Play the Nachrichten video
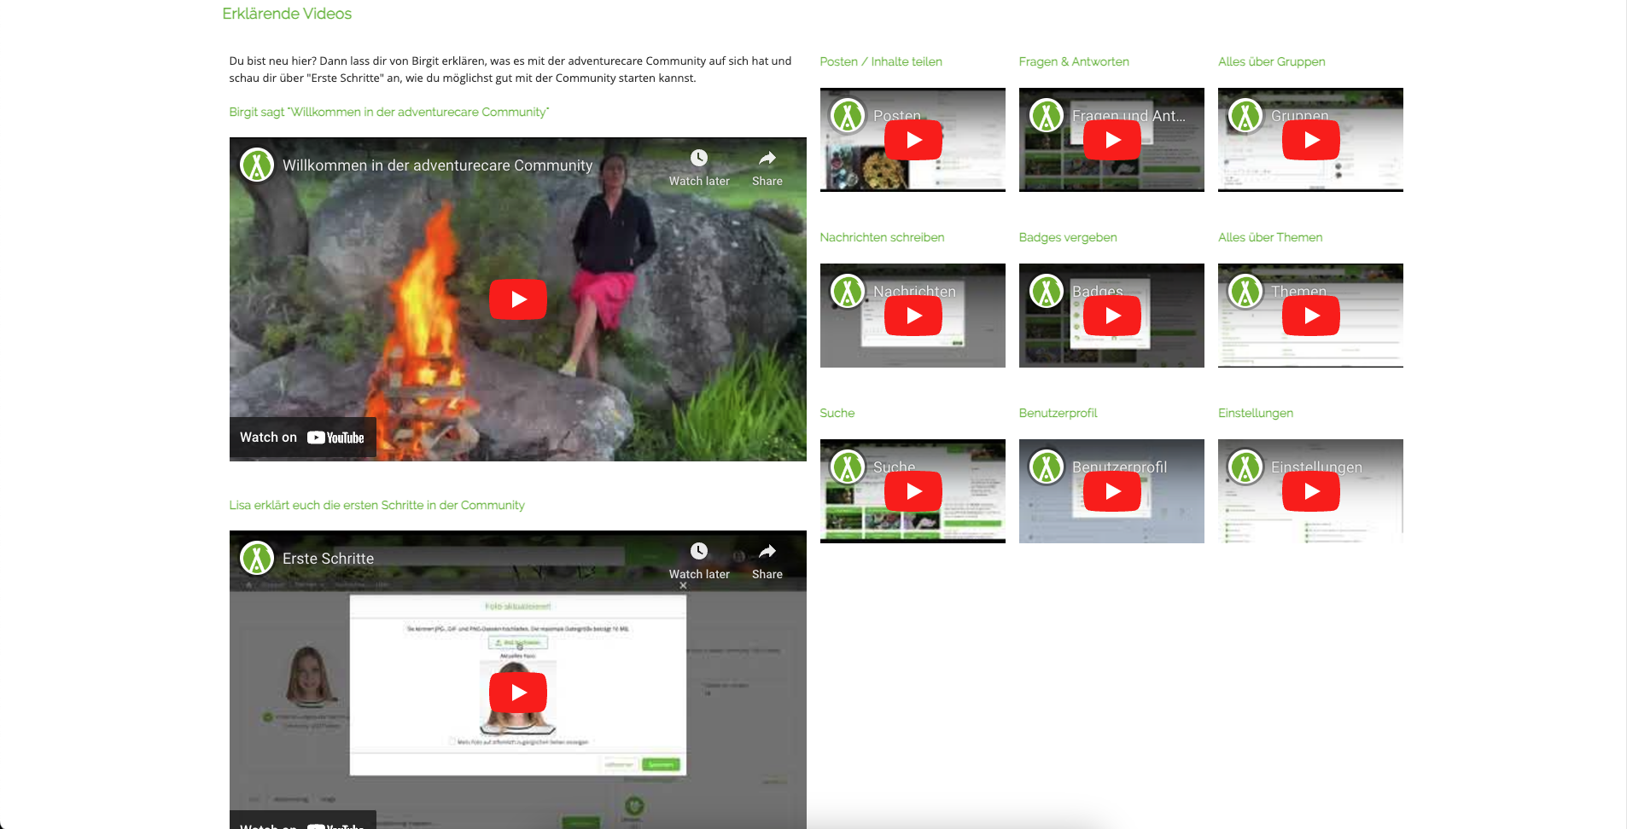 click(913, 316)
